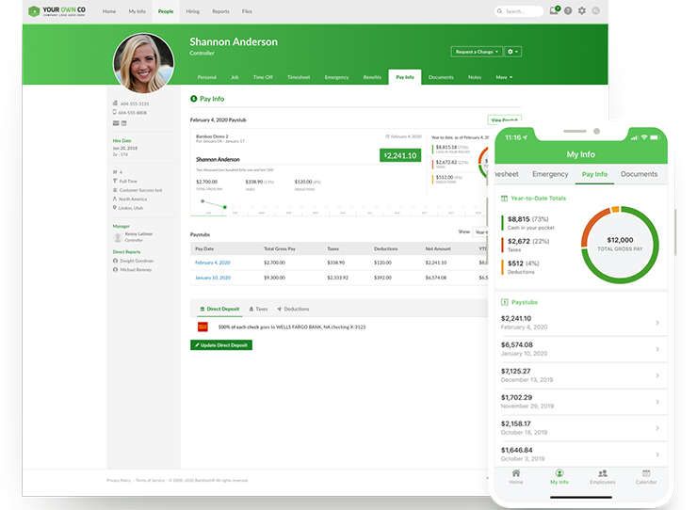Tap the My Info icon on phone
The width and height of the screenshot is (697, 510).
[x=559, y=473]
